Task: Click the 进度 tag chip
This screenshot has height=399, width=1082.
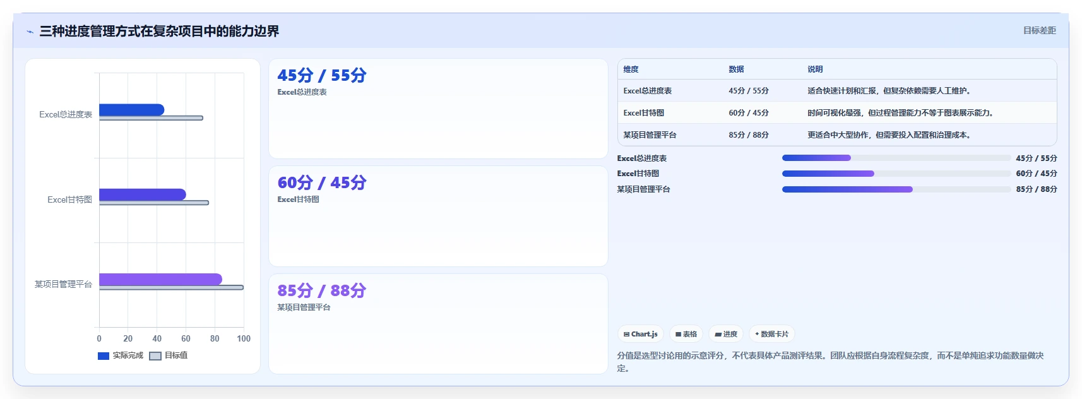Action: coord(726,334)
